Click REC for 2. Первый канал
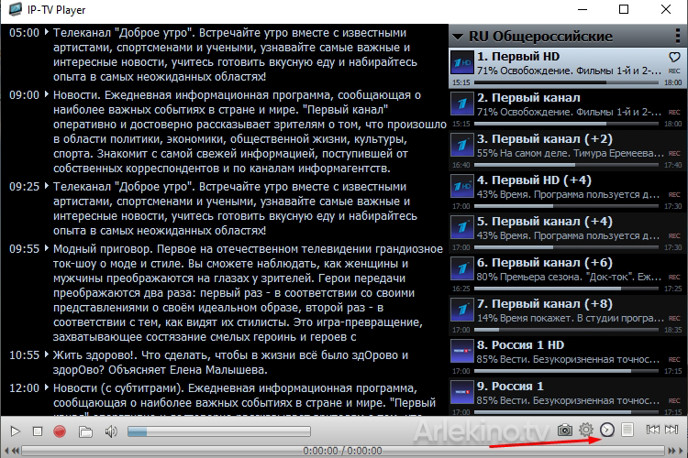Screen dimensions: 688x458 (x=674, y=112)
